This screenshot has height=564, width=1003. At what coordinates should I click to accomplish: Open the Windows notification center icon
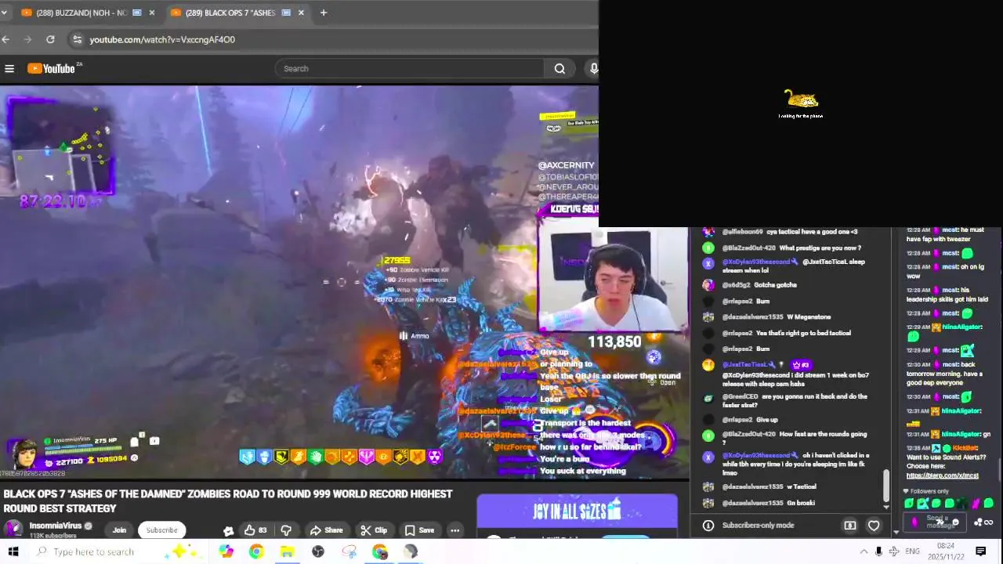point(981,551)
